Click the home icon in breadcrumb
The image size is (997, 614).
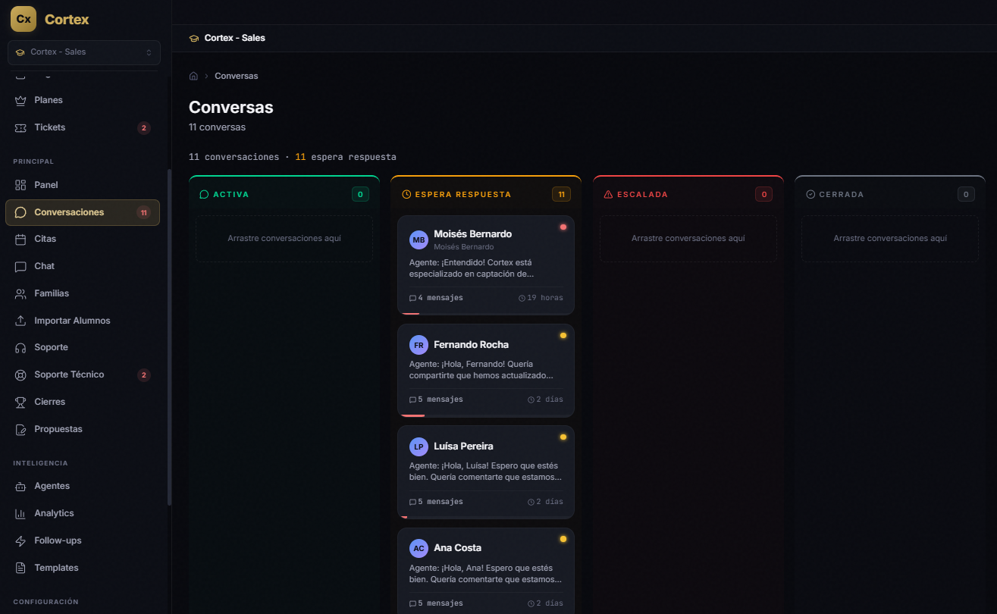pos(193,76)
